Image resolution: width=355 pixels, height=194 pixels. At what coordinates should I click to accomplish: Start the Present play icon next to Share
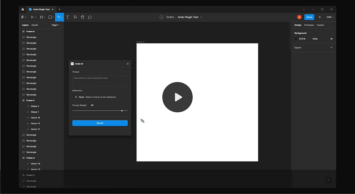[320, 17]
